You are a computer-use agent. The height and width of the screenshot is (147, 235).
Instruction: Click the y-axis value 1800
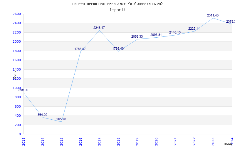(x=17, y=51)
